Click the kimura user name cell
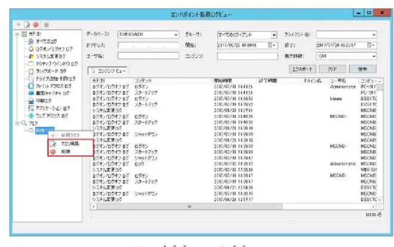 pos(336,99)
